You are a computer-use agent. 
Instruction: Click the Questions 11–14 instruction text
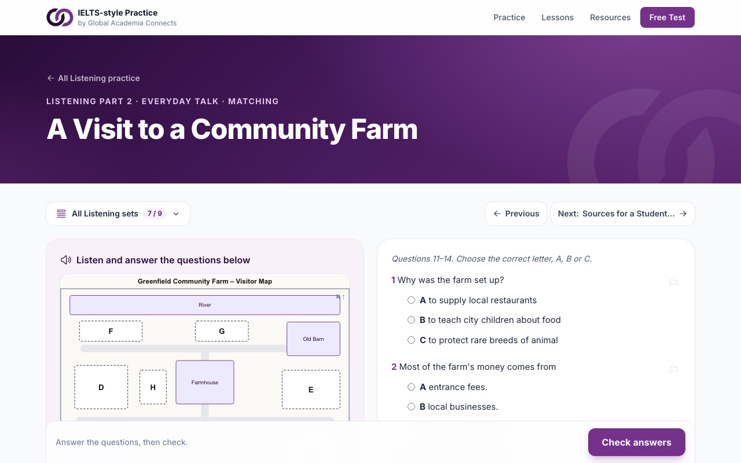pos(492,259)
